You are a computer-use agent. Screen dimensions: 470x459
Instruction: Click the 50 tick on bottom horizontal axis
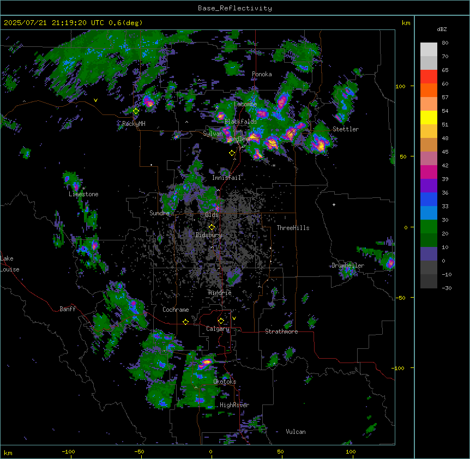(x=280, y=451)
